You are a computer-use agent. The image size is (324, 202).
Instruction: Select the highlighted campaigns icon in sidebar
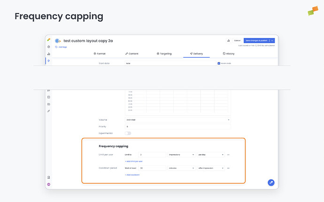pyautogui.click(x=48, y=61)
